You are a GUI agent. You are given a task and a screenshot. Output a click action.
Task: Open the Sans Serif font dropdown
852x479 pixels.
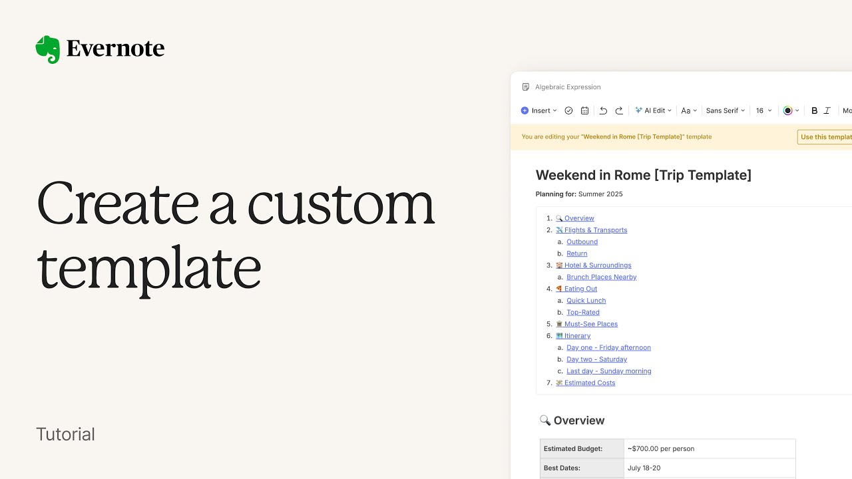(x=726, y=110)
